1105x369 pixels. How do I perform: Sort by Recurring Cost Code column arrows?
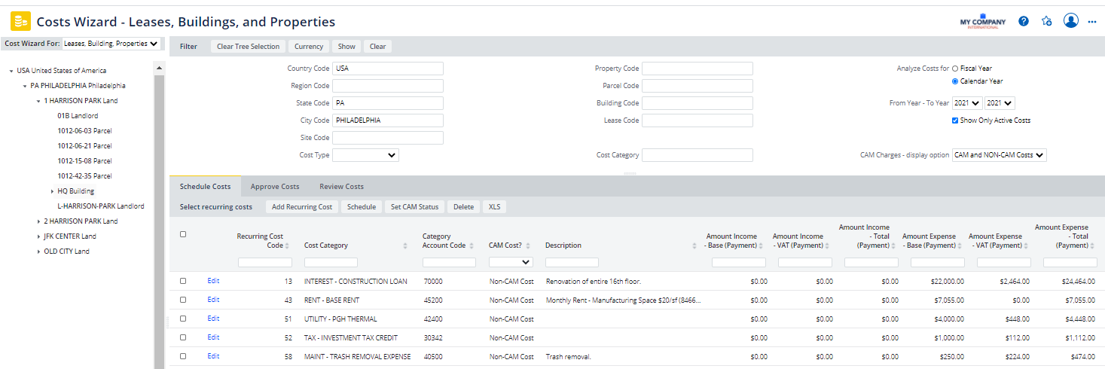[x=287, y=245]
